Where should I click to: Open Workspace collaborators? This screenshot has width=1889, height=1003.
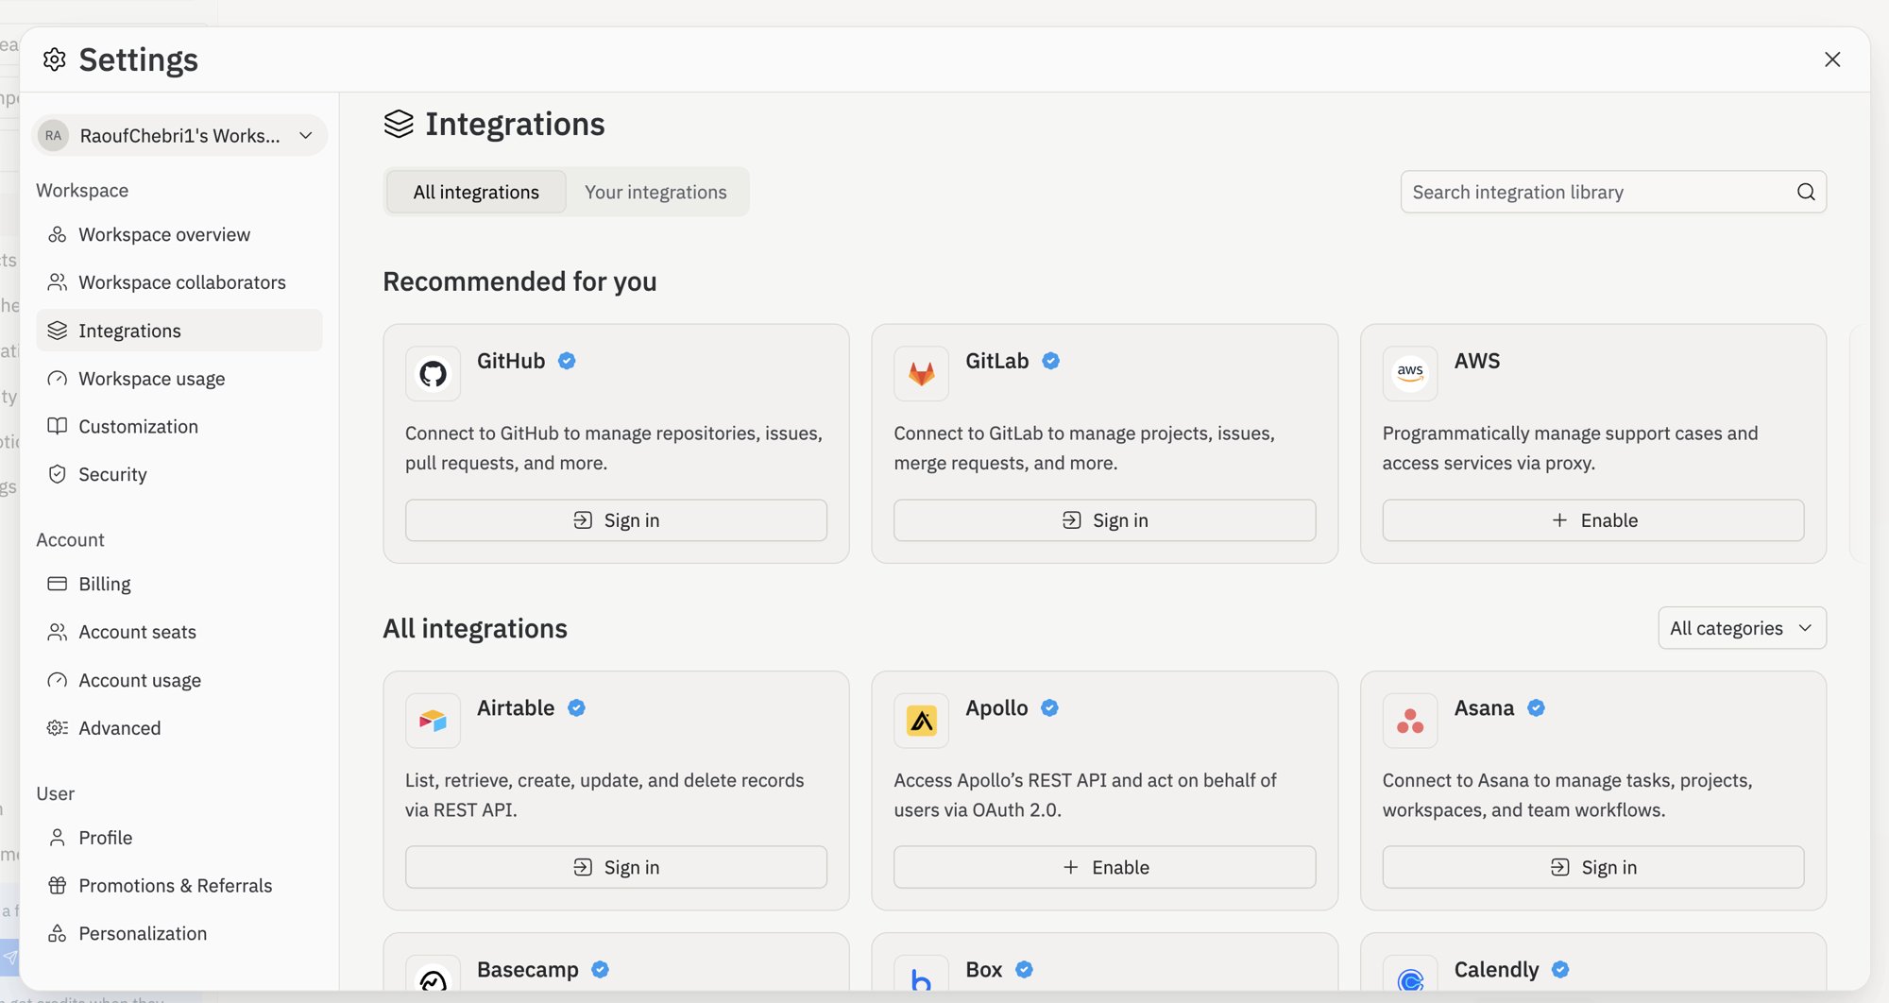tap(179, 282)
